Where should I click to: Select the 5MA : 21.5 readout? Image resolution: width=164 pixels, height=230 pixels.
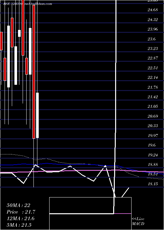[19, 225]
